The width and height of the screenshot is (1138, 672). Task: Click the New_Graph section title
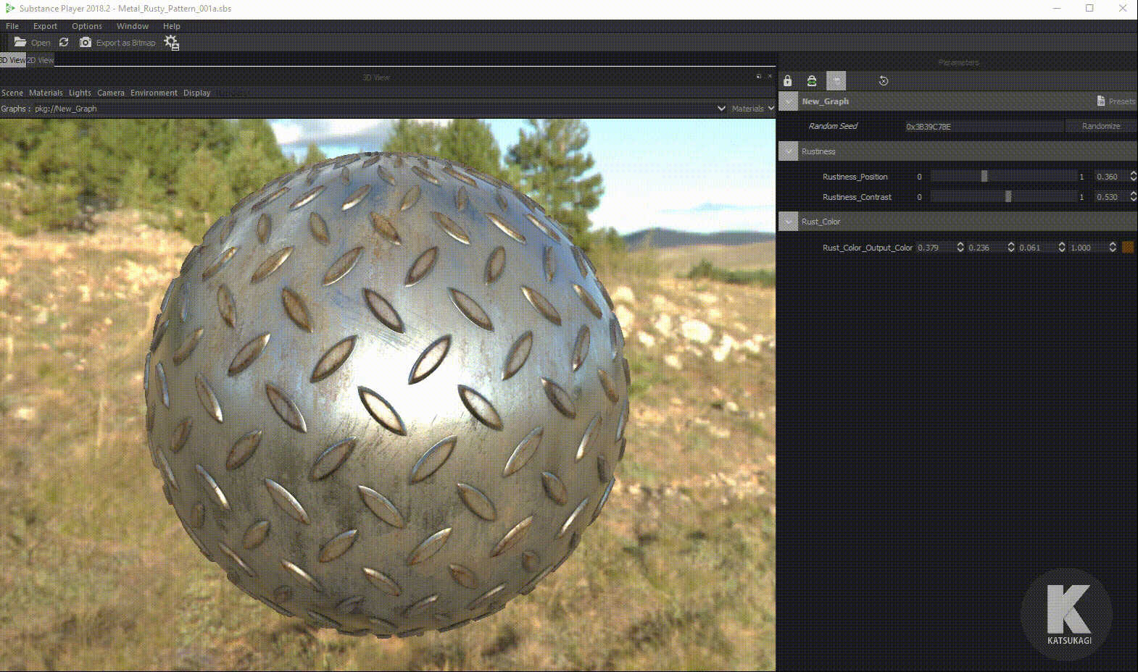click(825, 101)
